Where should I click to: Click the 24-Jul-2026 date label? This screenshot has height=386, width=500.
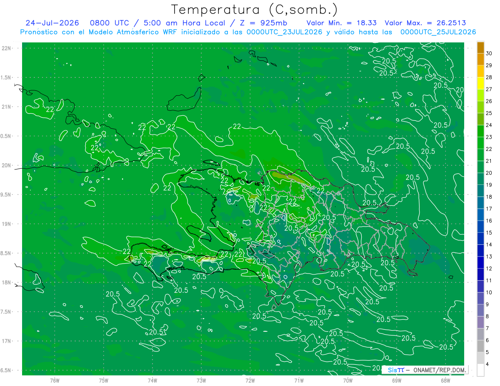(52, 23)
